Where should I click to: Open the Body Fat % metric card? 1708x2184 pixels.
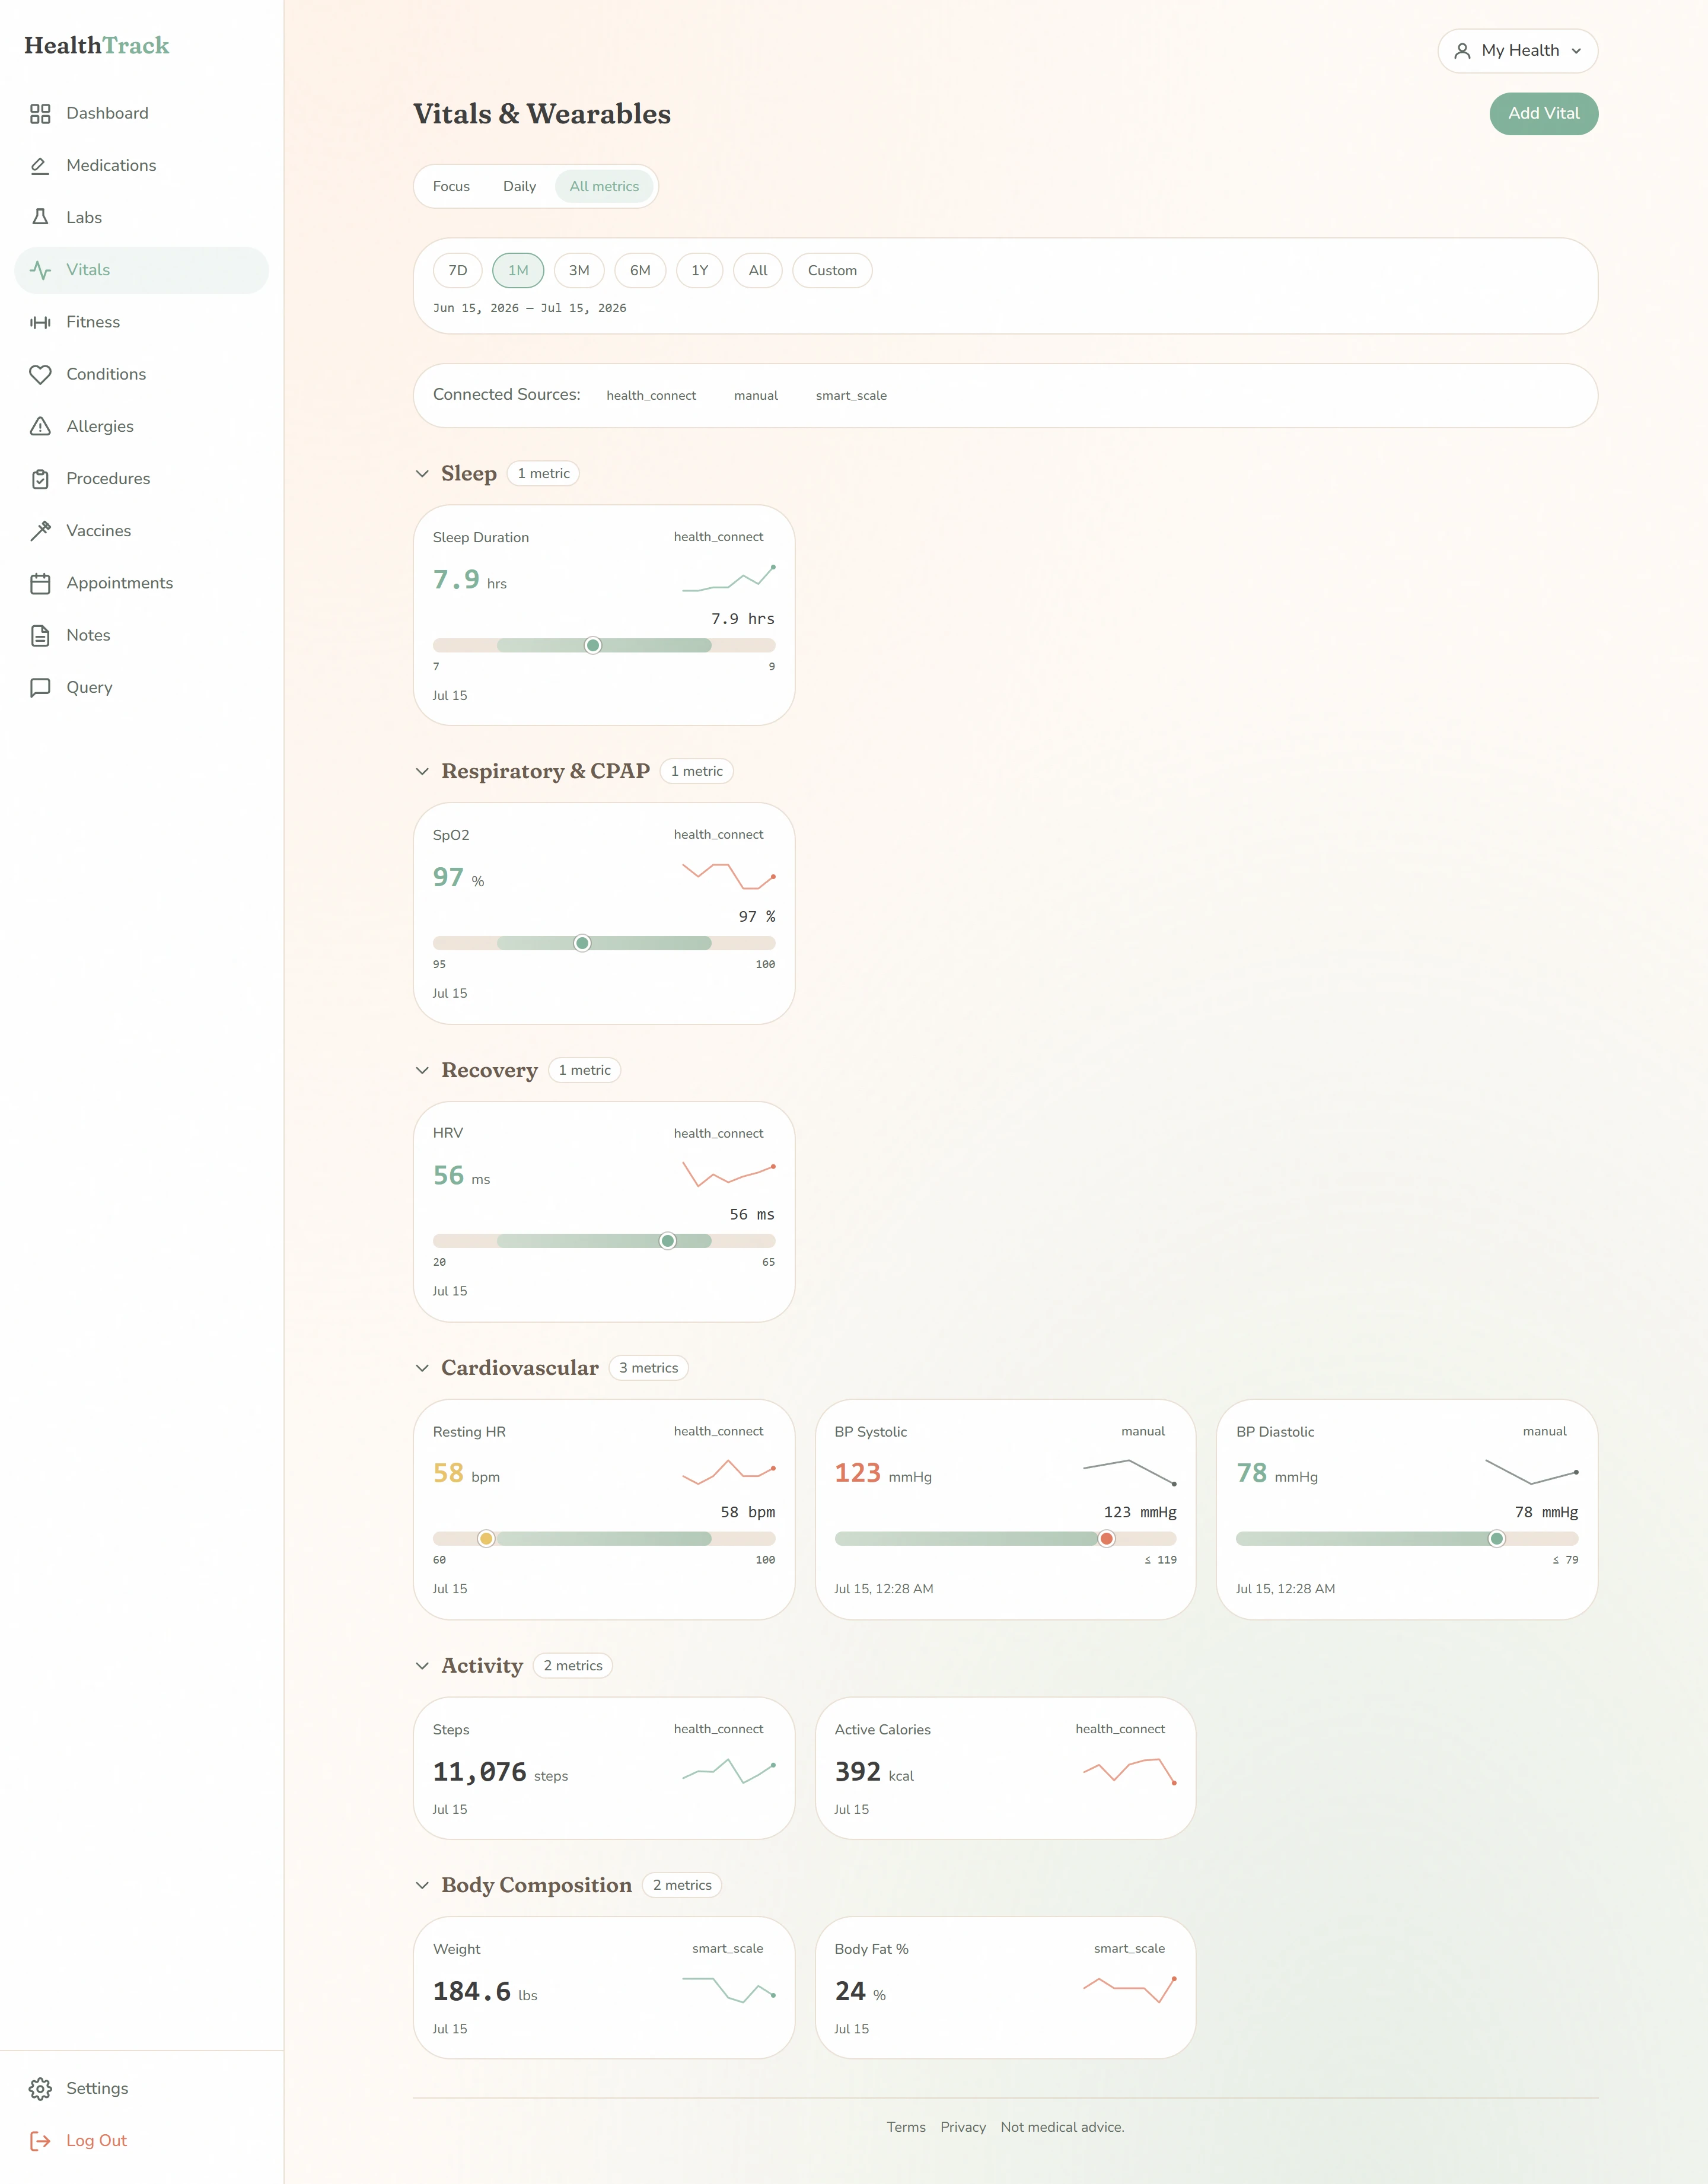(x=1005, y=1987)
